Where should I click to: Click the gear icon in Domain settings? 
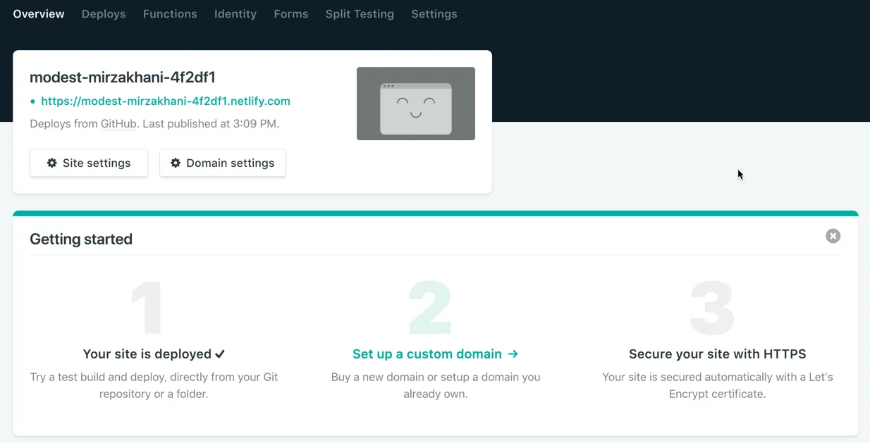click(x=176, y=163)
